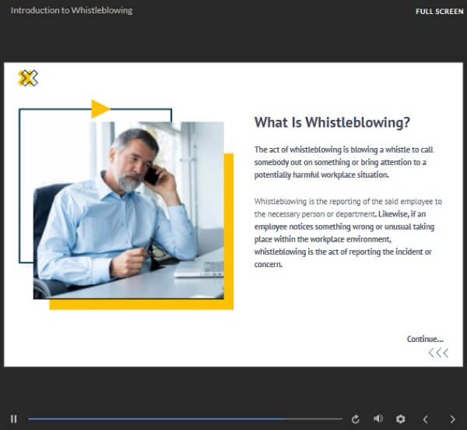Screen dimensions: 467x430
Task: Pause the course playback
Action: [x=14, y=419]
